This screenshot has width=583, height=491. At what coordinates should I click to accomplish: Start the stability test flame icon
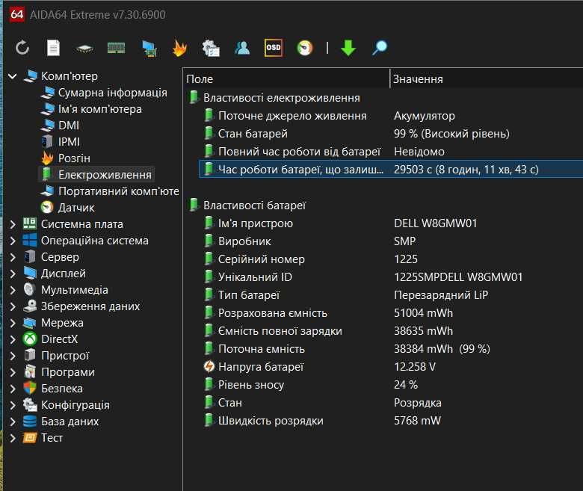[179, 48]
